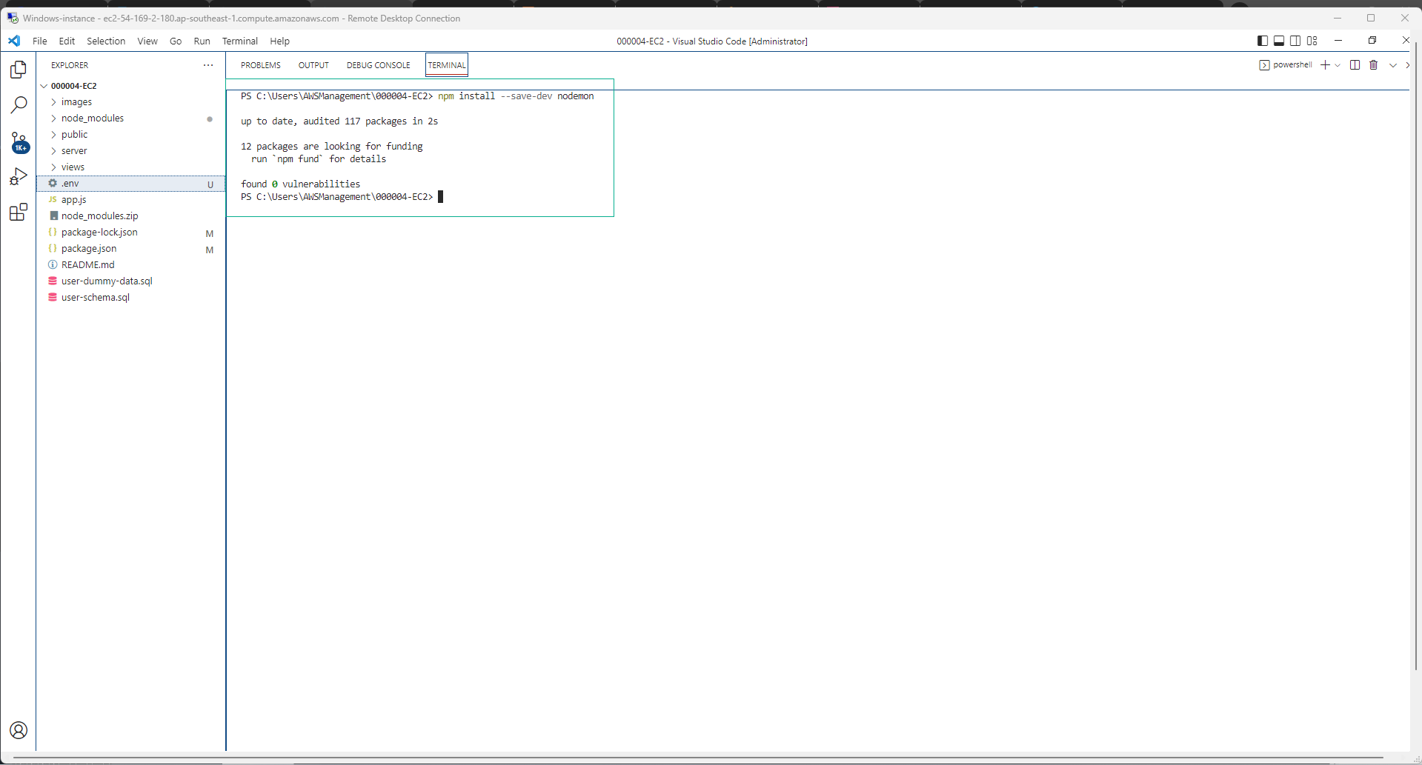Click the panel chevron down arrow
1422x765 pixels.
(1393, 65)
